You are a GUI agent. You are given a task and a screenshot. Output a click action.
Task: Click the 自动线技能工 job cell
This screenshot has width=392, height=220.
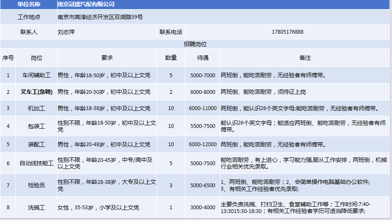click(x=36, y=163)
